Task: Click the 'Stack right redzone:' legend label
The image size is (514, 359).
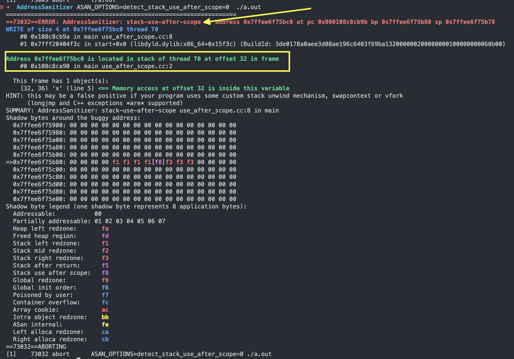Action: 48,258
